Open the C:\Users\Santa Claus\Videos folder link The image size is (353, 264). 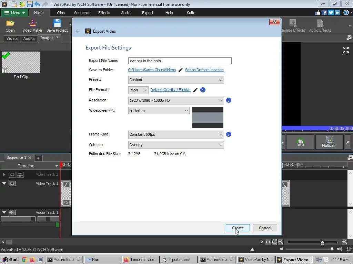pyautogui.click(x=152, y=70)
